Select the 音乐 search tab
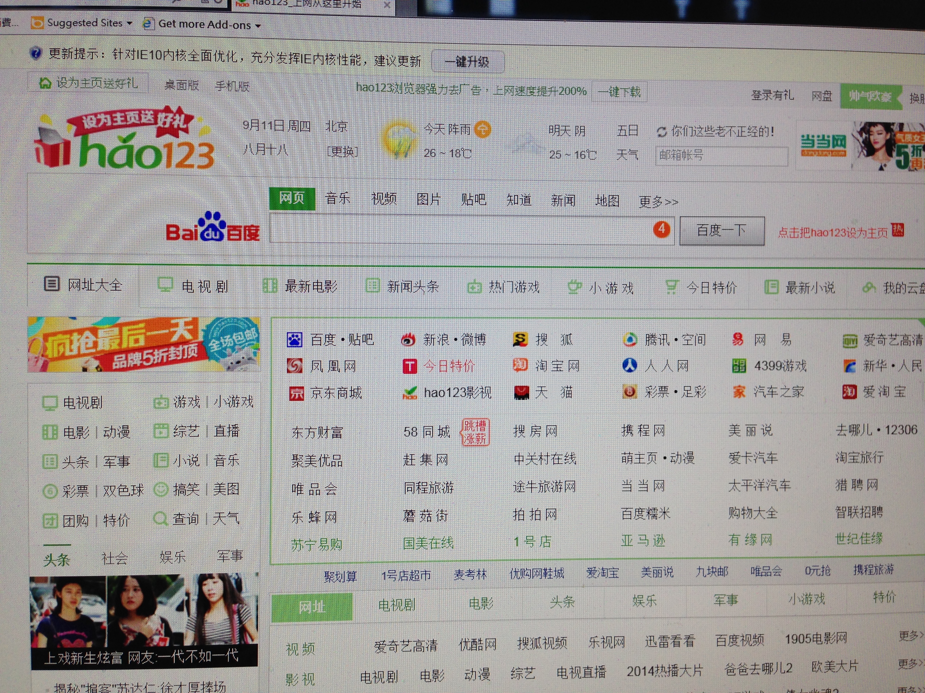This screenshot has width=925, height=693. (338, 198)
